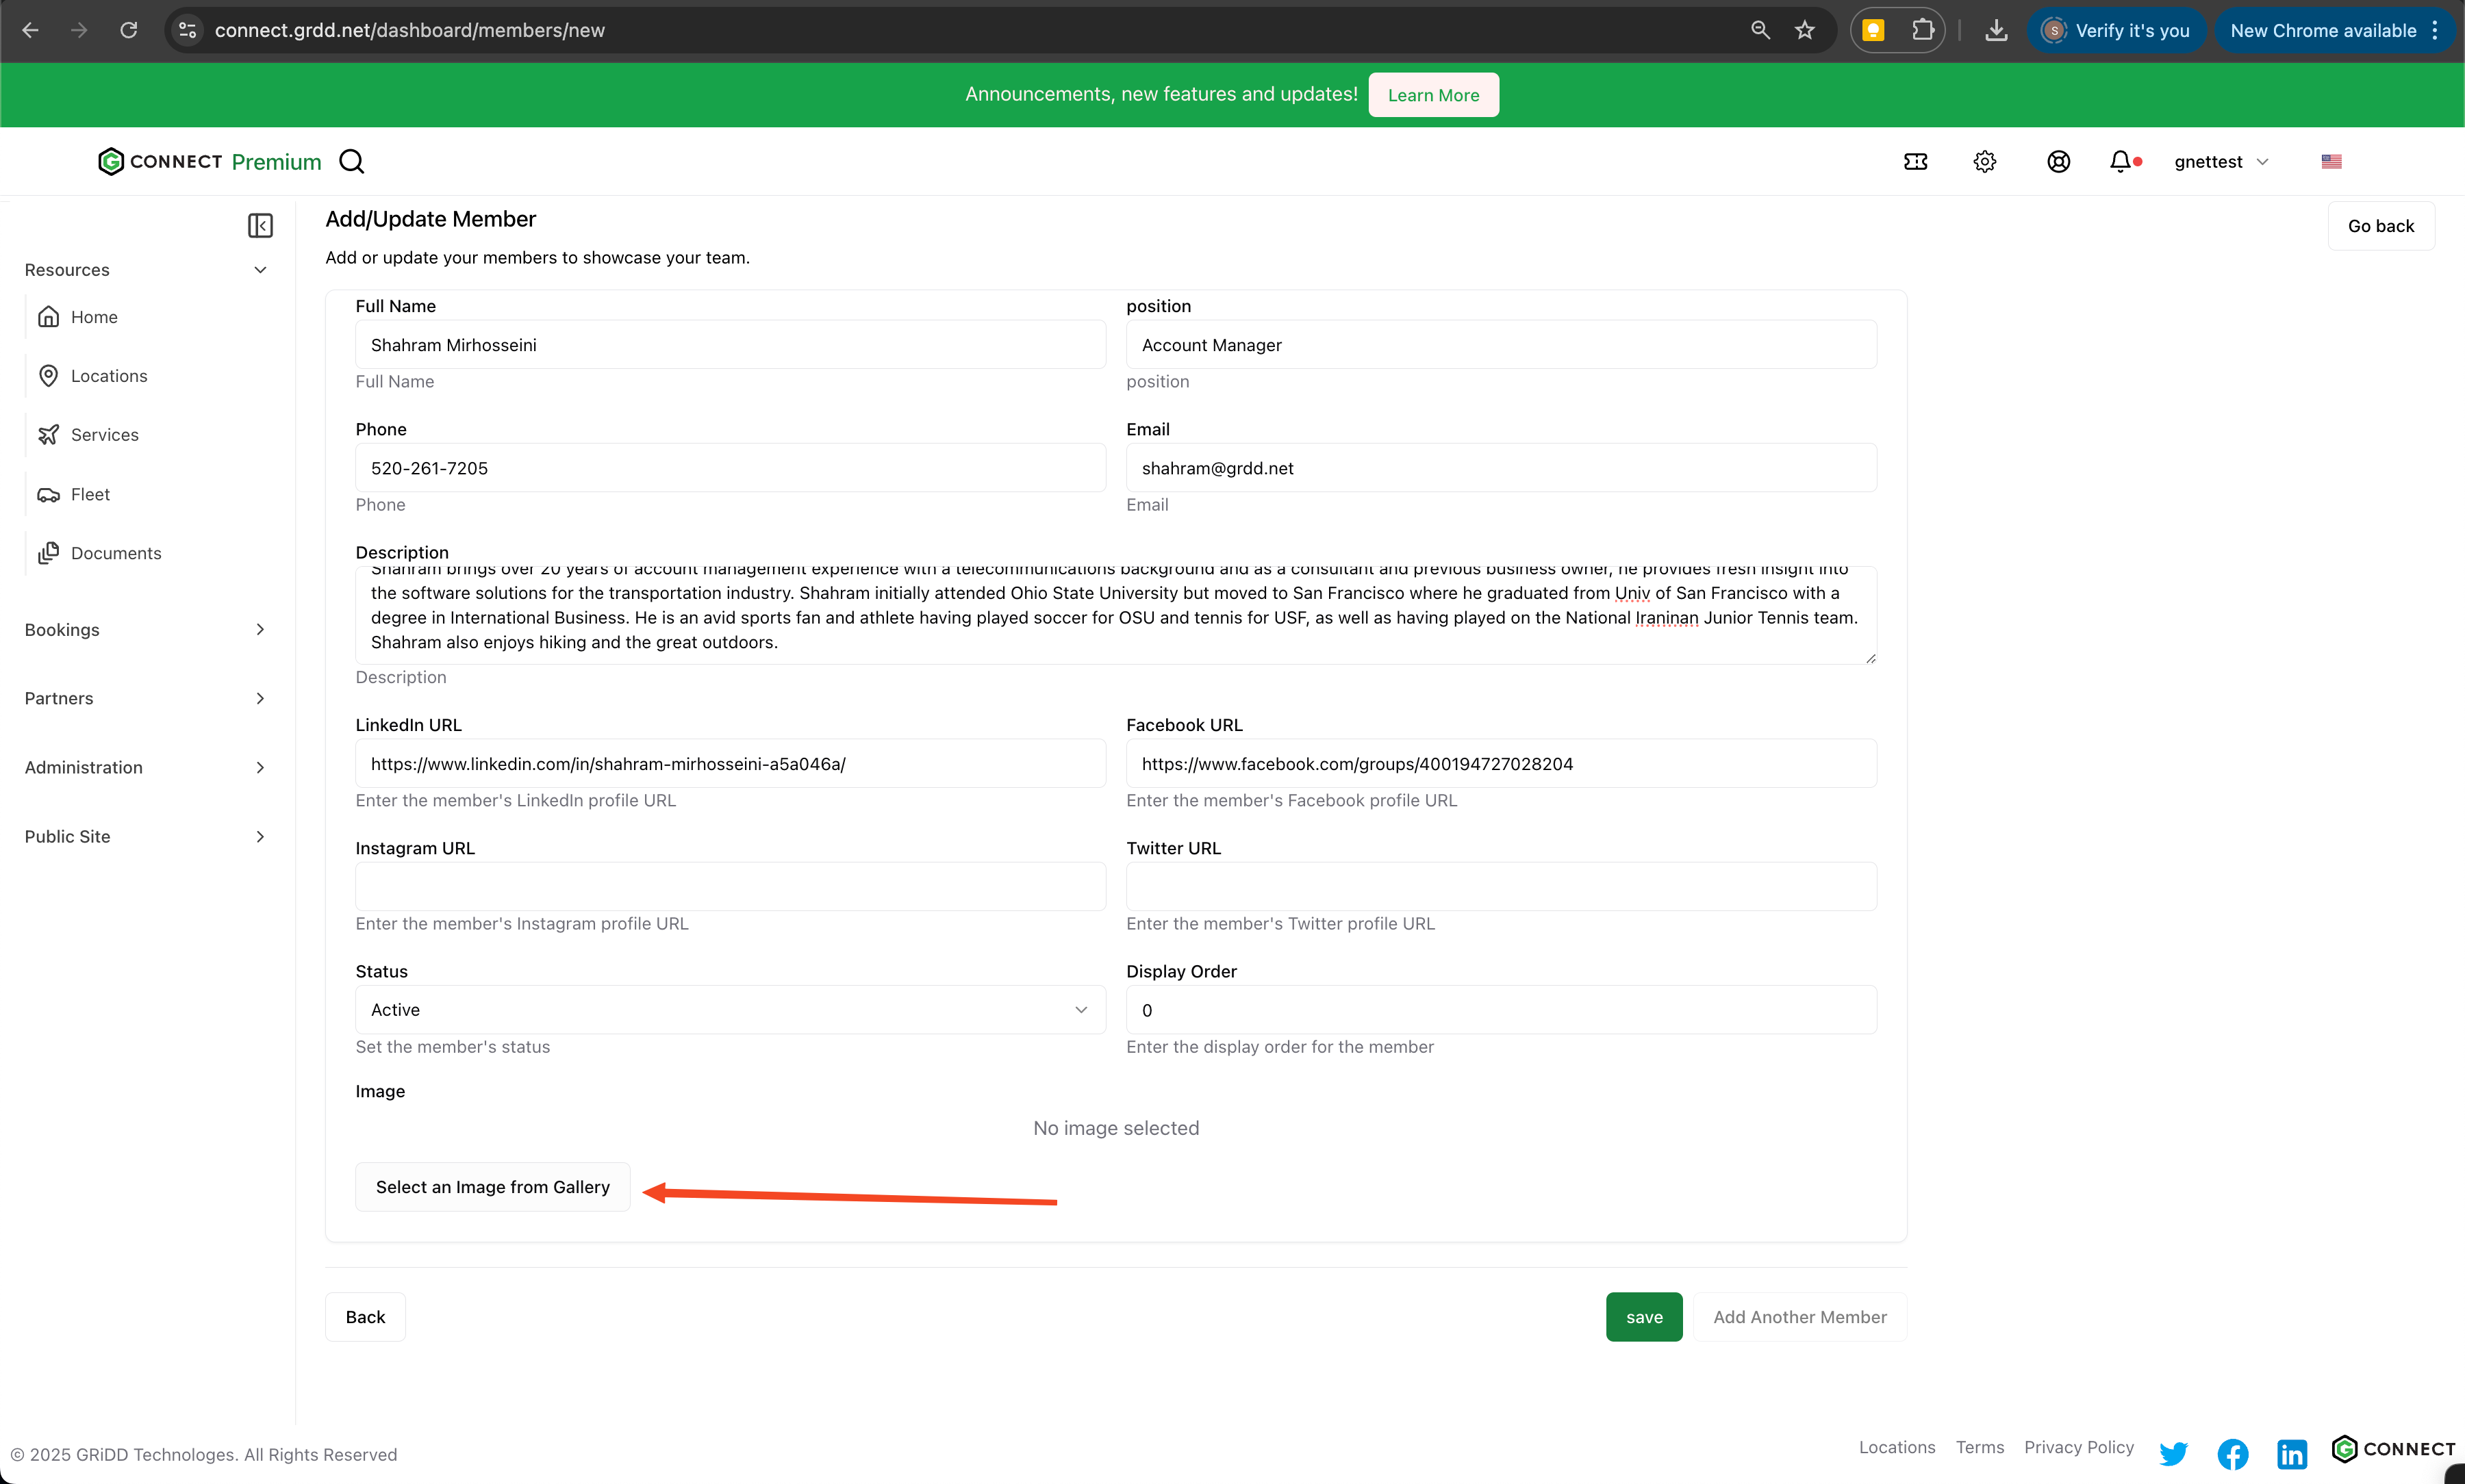Click the Learn More announcement button
This screenshot has width=2465, height=1484.
coord(1432,95)
